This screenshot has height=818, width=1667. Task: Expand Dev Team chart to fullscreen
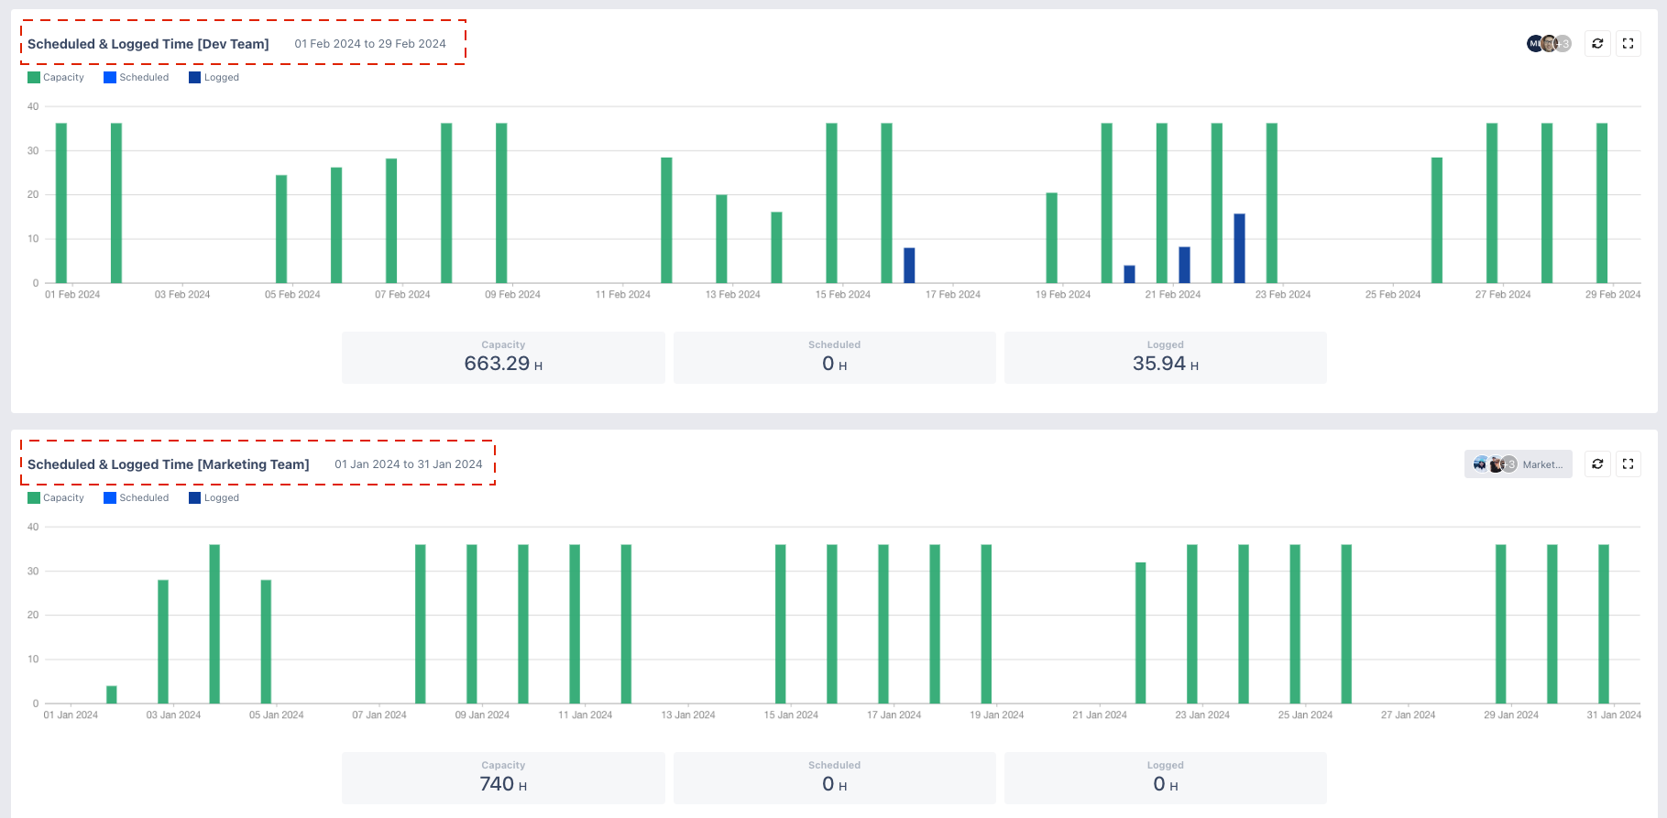1628,43
